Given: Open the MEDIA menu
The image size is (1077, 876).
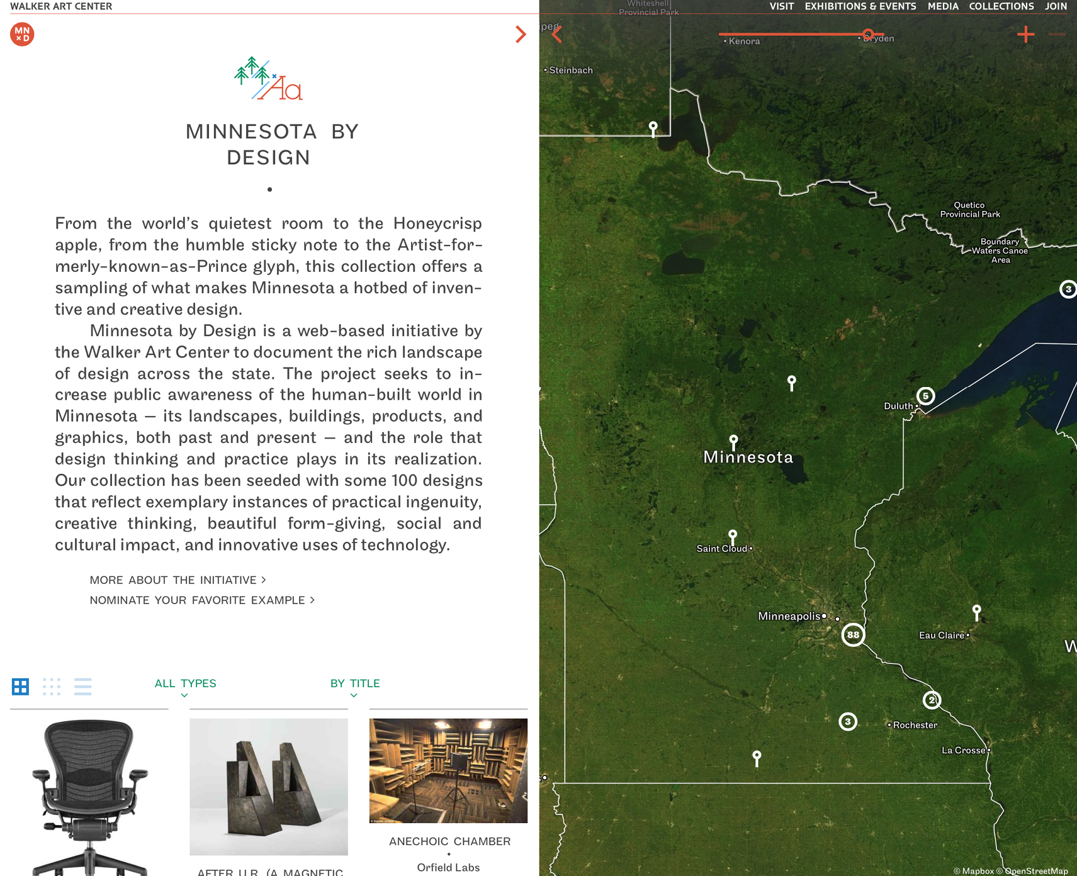Looking at the screenshot, I should (x=943, y=6).
